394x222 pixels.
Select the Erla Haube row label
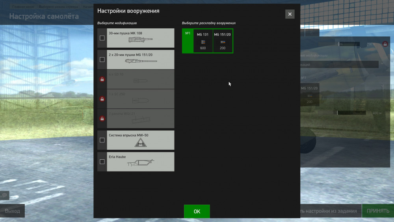coord(117,157)
